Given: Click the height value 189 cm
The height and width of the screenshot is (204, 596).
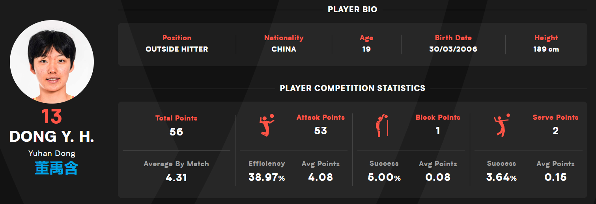Looking at the screenshot, I should 546,49.
